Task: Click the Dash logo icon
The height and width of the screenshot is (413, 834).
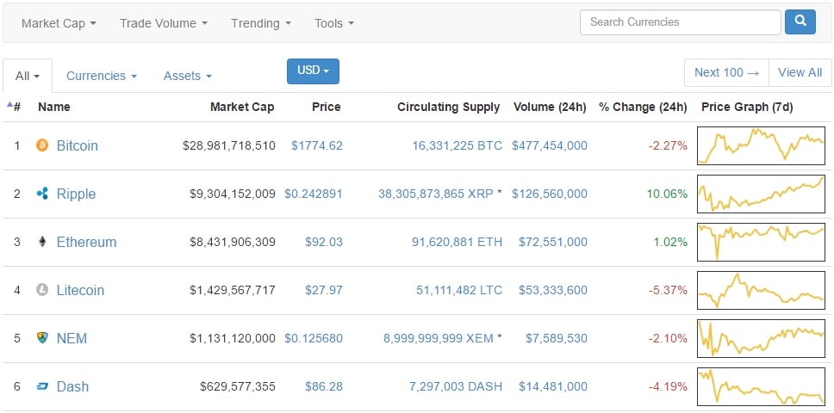Action: coord(42,386)
